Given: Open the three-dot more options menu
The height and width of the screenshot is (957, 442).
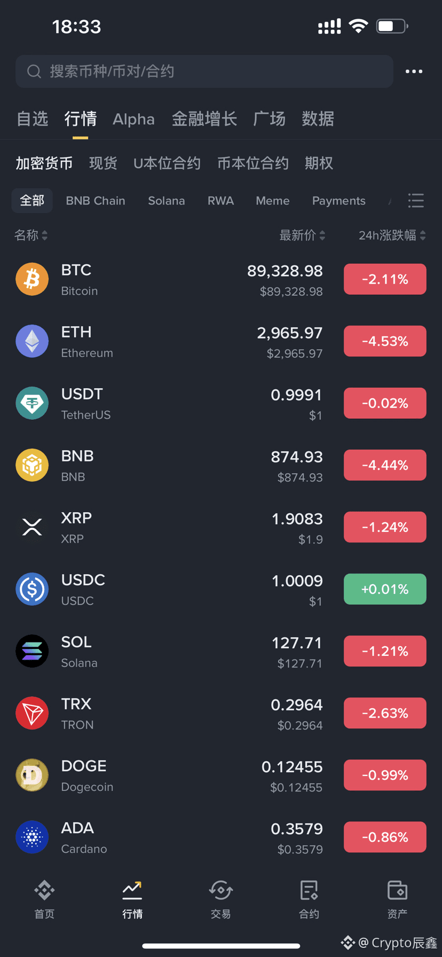Looking at the screenshot, I should click(x=414, y=71).
